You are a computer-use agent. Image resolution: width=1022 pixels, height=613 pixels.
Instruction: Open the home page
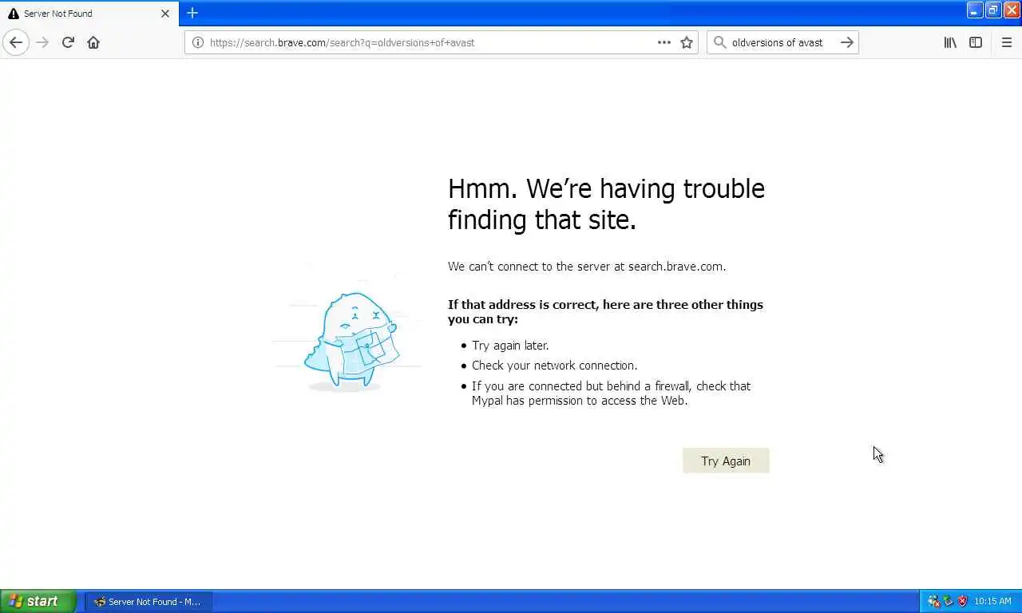click(93, 42)
